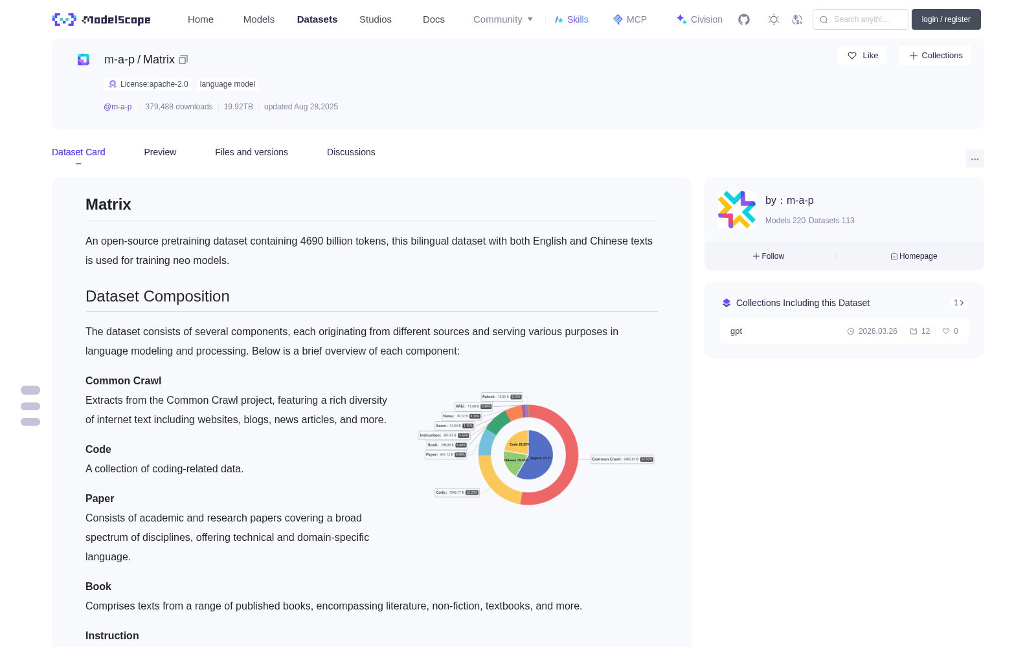Click the "Book" subheading

[x=98, y=587]
